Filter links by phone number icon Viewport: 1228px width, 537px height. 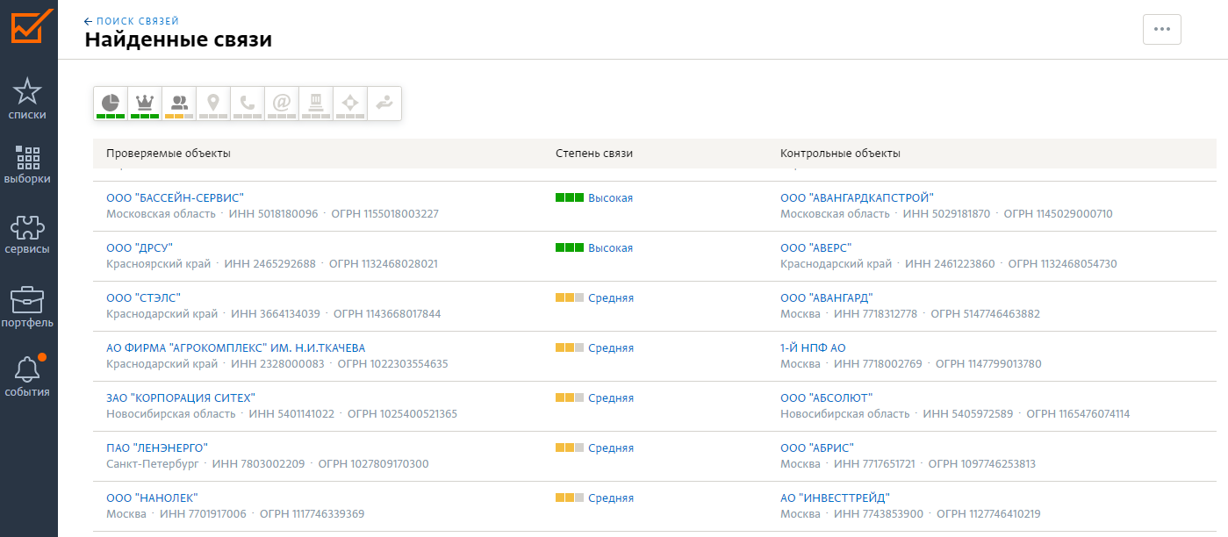[248, 104]
